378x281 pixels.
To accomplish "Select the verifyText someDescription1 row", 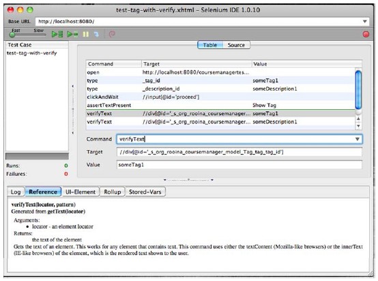I will pos(220,121).
